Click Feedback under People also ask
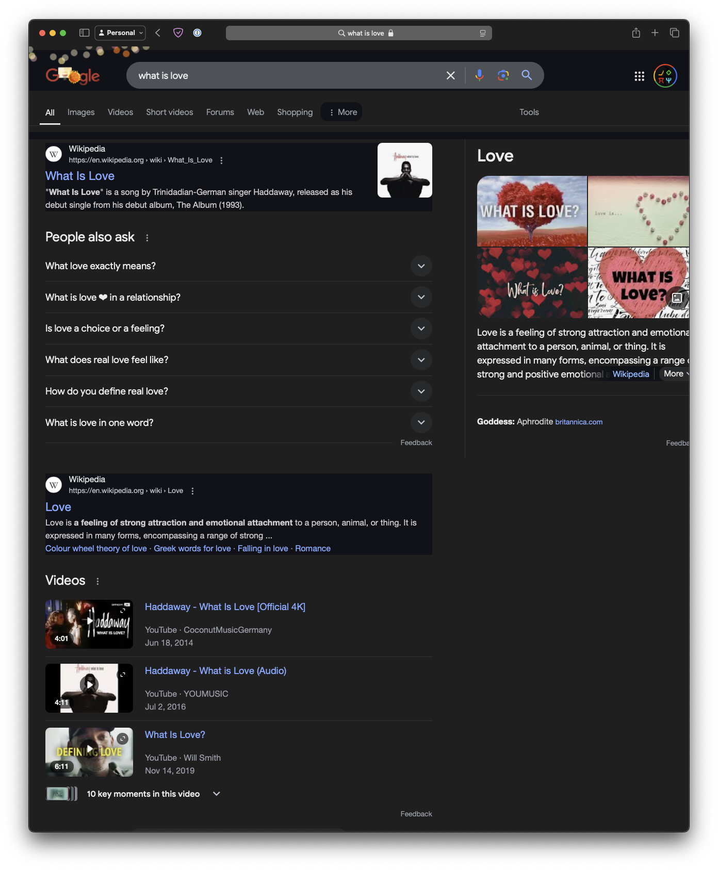 tap(416, 443)
